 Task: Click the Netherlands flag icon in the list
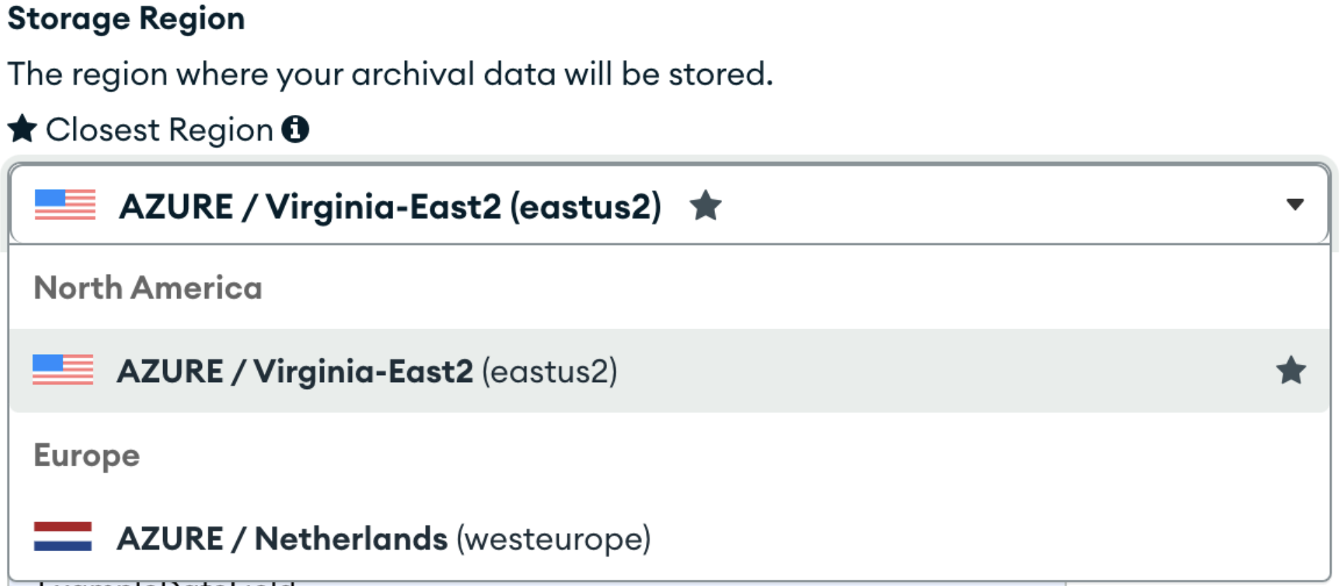63,537
